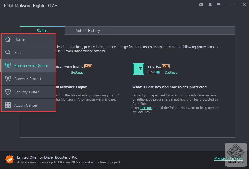This screenshot has width=249, height=169.
Task: Click the Ransomware Guard shield icon
Action: (x=8, y=65)
